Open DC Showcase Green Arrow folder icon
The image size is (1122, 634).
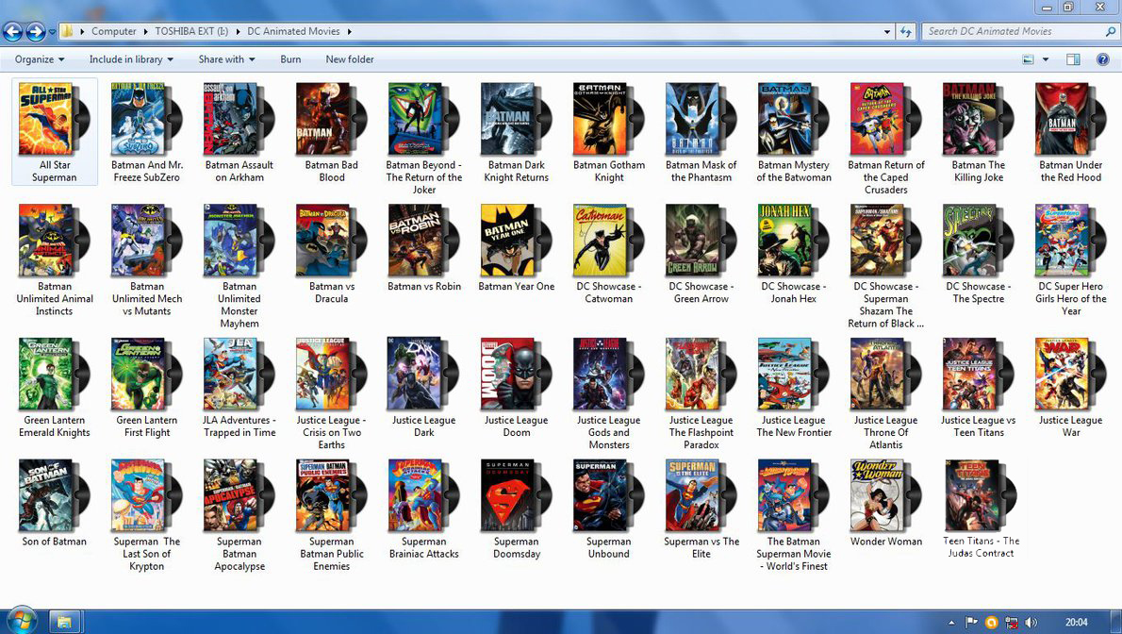coord(701,241)
